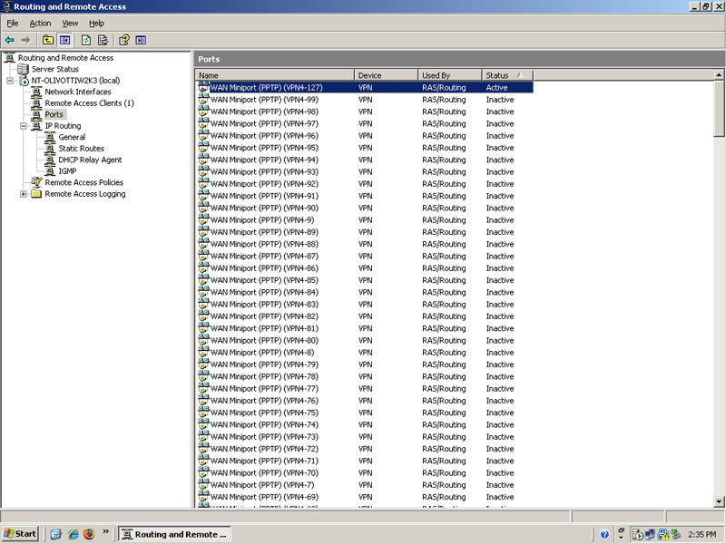Select WAN Miniport (PPTP) (VPN4-75) row

366,413
